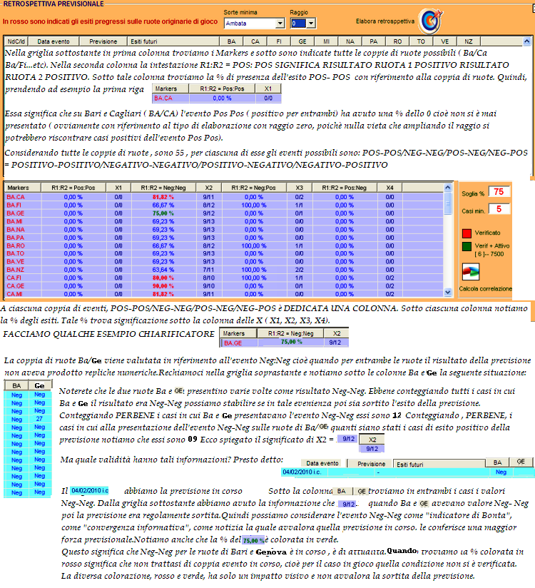Select the Esiti futuri header in top grid

[x=173, y=41]
